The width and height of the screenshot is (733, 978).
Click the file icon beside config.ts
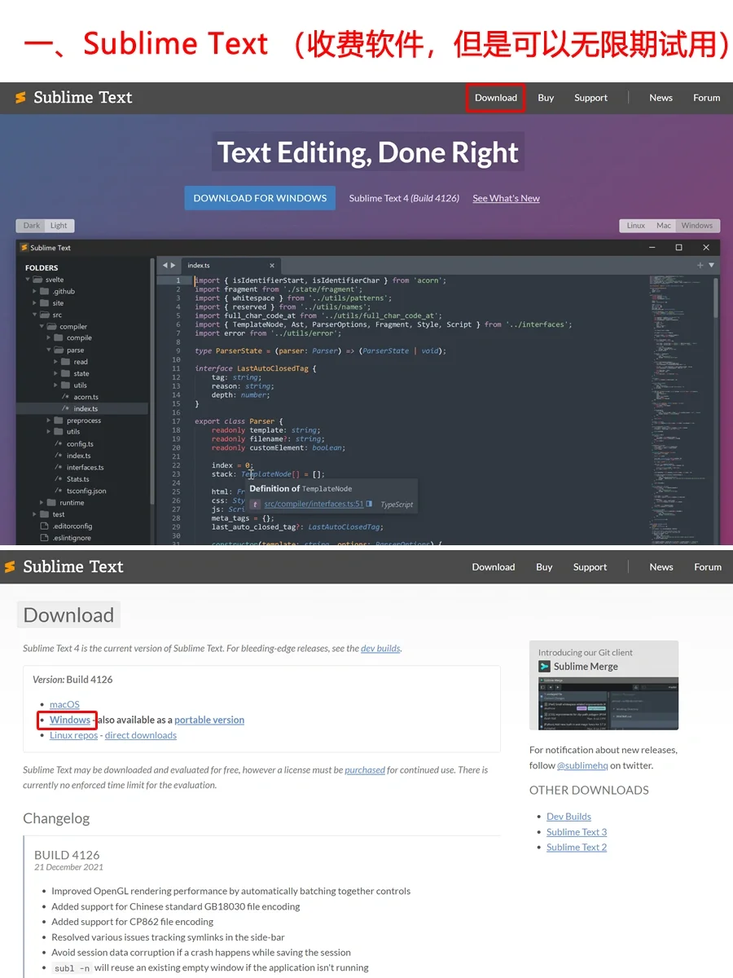[59, 444]
